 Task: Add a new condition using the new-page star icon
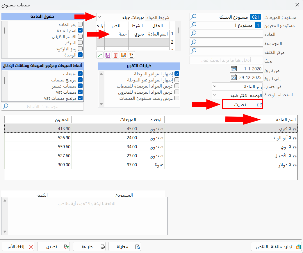click(131, 55)
